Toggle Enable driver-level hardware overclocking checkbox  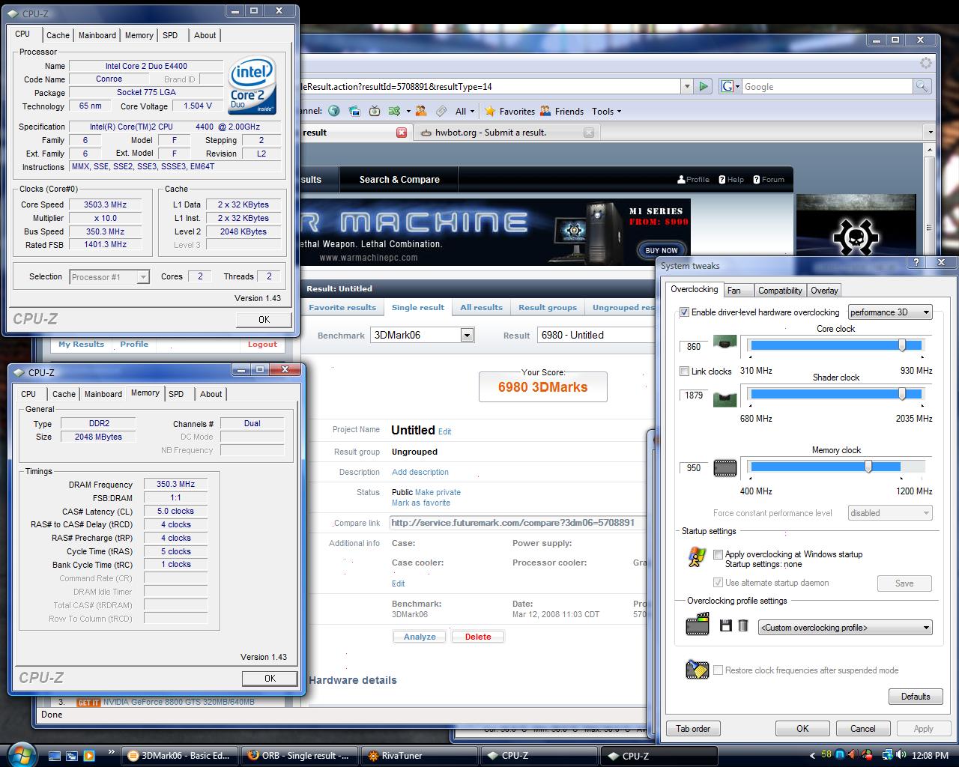point(684,312)
